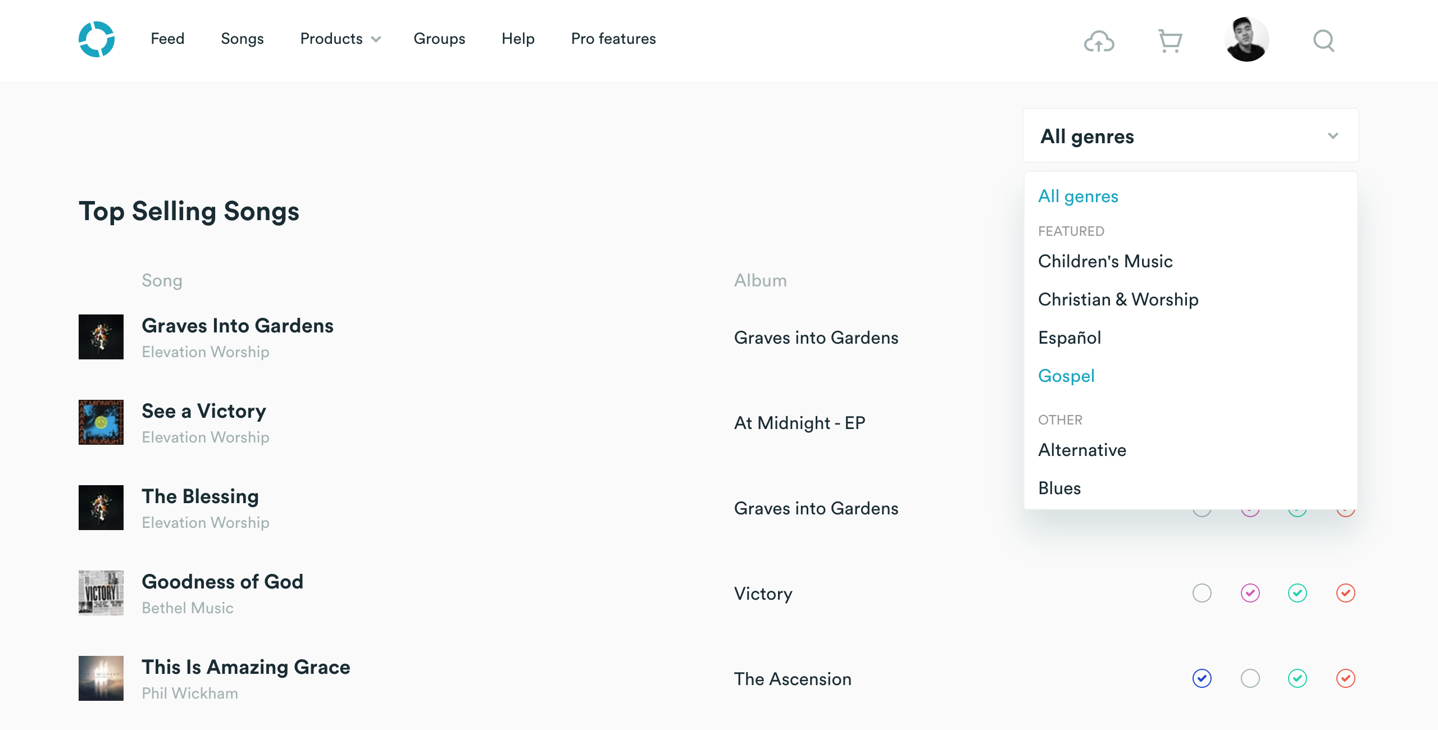
Task: Collapse the All genres dropdown
Action: [x=1191, y=136]
